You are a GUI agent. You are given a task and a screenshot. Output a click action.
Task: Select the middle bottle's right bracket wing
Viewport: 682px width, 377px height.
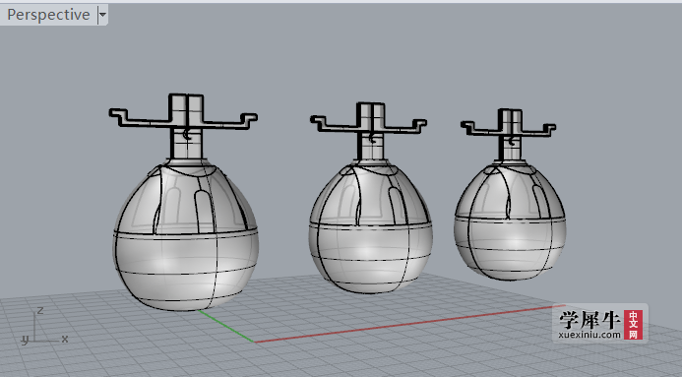pos(405,126)
